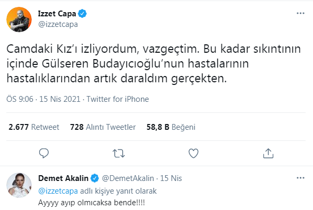Open more options on Izzet Capa's tweet
This screenshot has height=210, width=313.
[x=300, y=13]
